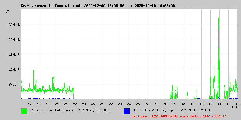Click the 16 hour x-axis label
This screenshot has width=241, height=120.
pyautogui.click(x=237, y=104)
